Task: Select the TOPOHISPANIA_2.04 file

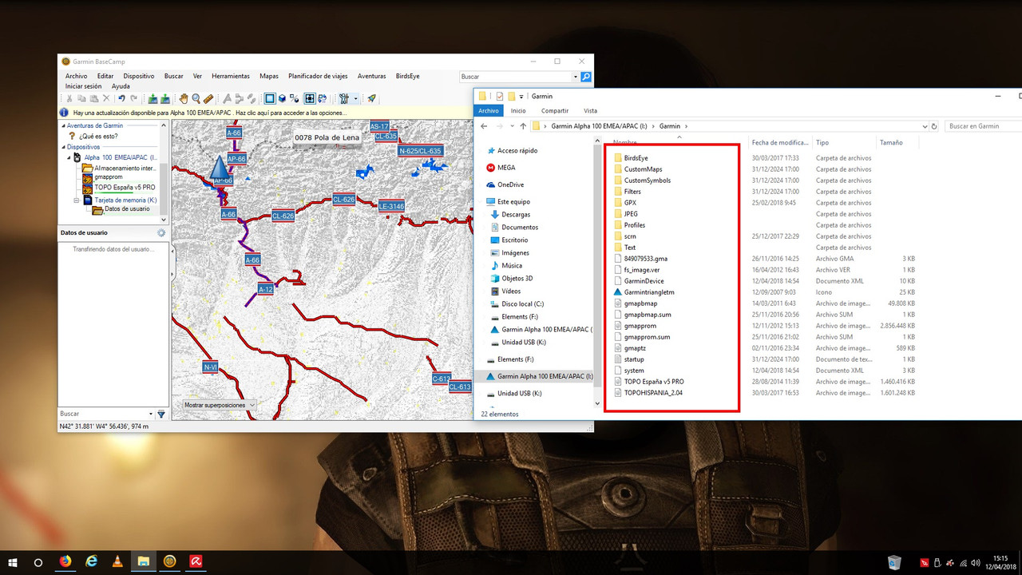Action: click(x=653, y=393)
